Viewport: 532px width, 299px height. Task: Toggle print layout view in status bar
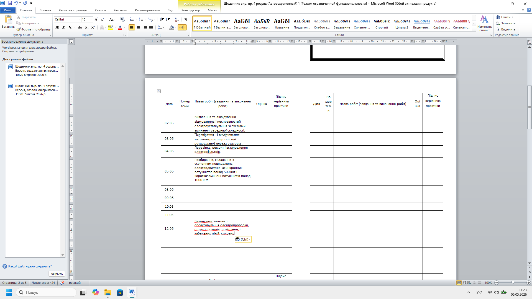459,283
